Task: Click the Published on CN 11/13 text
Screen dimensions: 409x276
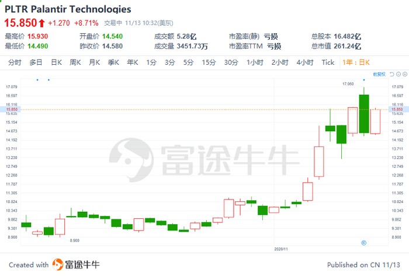Action: (x=363, y=265)
